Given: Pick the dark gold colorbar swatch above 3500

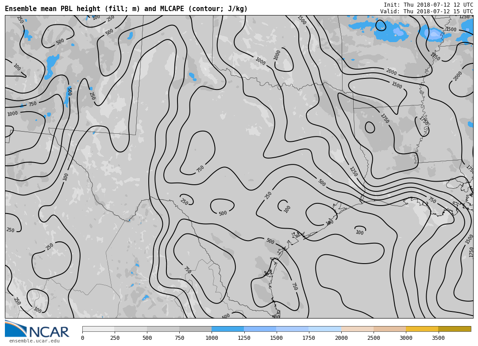Looking at the screenshot, I should click(455, 329).
